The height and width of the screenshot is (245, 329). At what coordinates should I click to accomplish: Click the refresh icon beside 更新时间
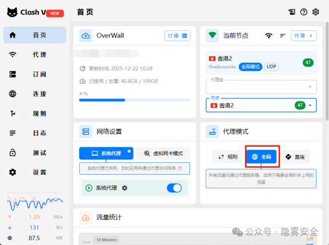pos(82,69)
